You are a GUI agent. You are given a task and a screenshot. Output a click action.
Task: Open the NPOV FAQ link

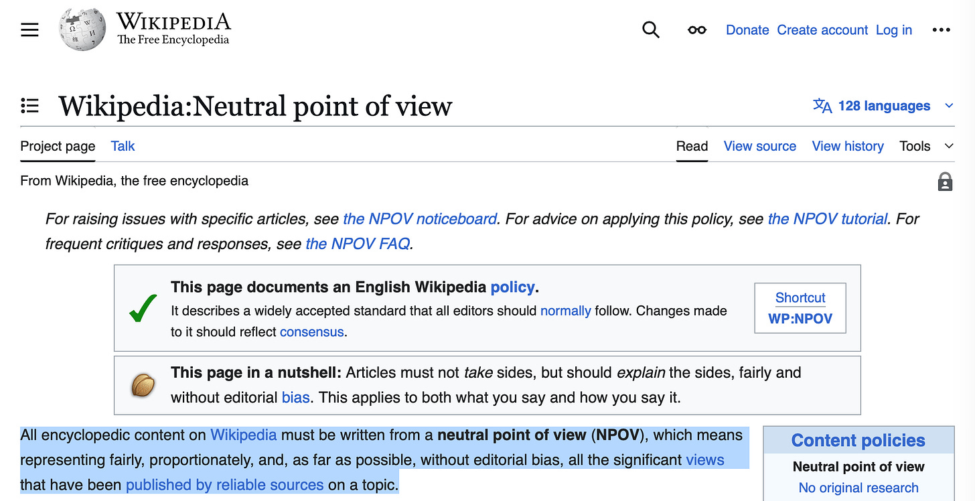358,244
